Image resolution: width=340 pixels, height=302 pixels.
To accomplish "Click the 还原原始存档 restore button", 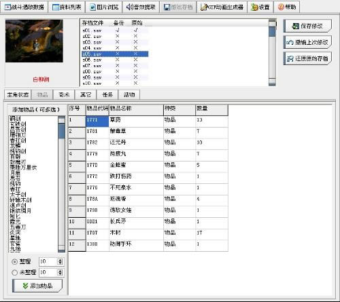I will [307, 58].
